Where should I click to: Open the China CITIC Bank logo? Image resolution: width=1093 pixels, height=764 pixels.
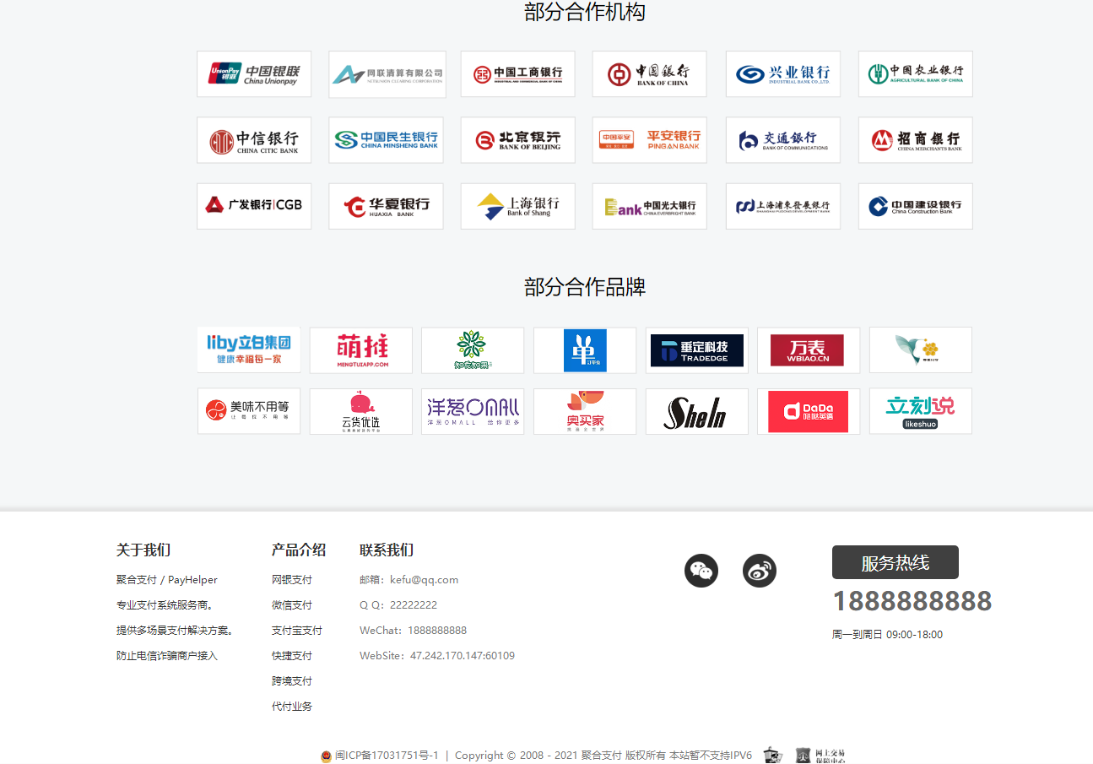254,140
